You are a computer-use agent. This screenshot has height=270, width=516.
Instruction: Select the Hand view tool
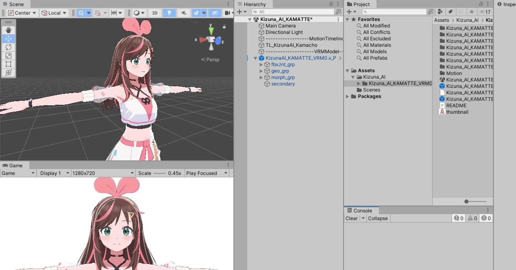pos(8,30)
